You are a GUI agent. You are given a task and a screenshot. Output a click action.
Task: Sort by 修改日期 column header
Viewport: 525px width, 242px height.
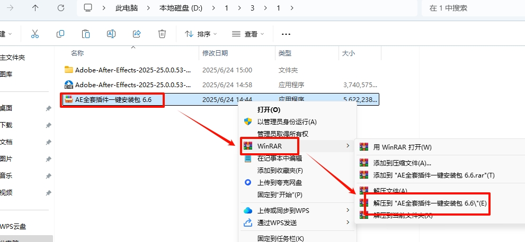[x=215, y=53]
